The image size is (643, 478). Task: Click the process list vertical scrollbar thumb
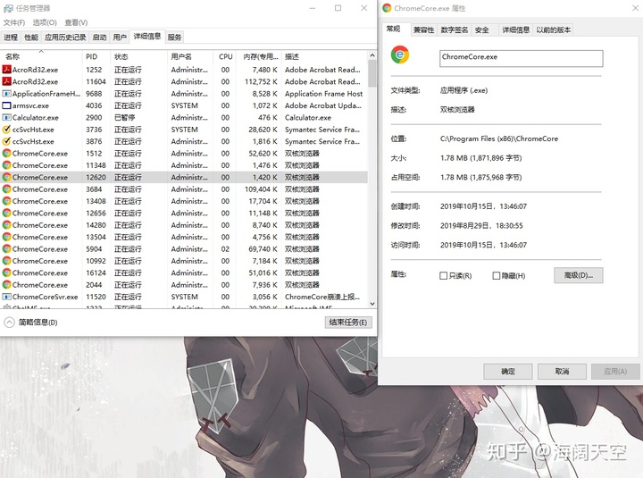372,73
